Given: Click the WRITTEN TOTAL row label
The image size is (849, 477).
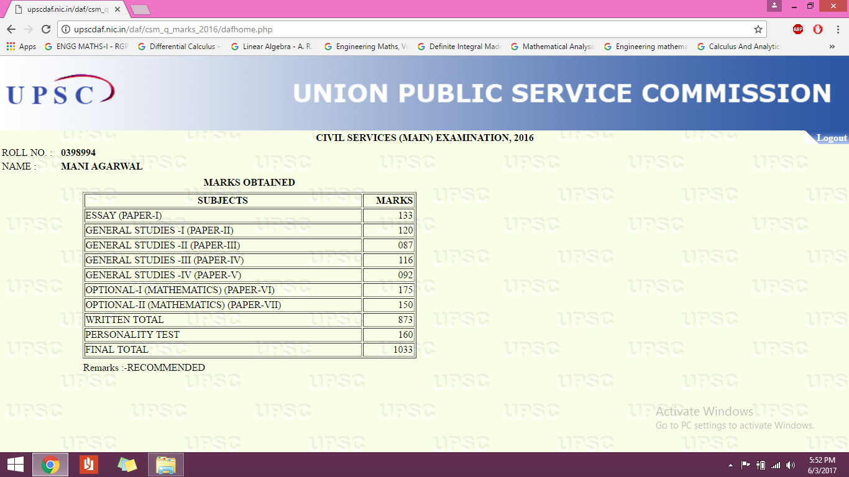Looking at the screenshot, I should [124, 320].
